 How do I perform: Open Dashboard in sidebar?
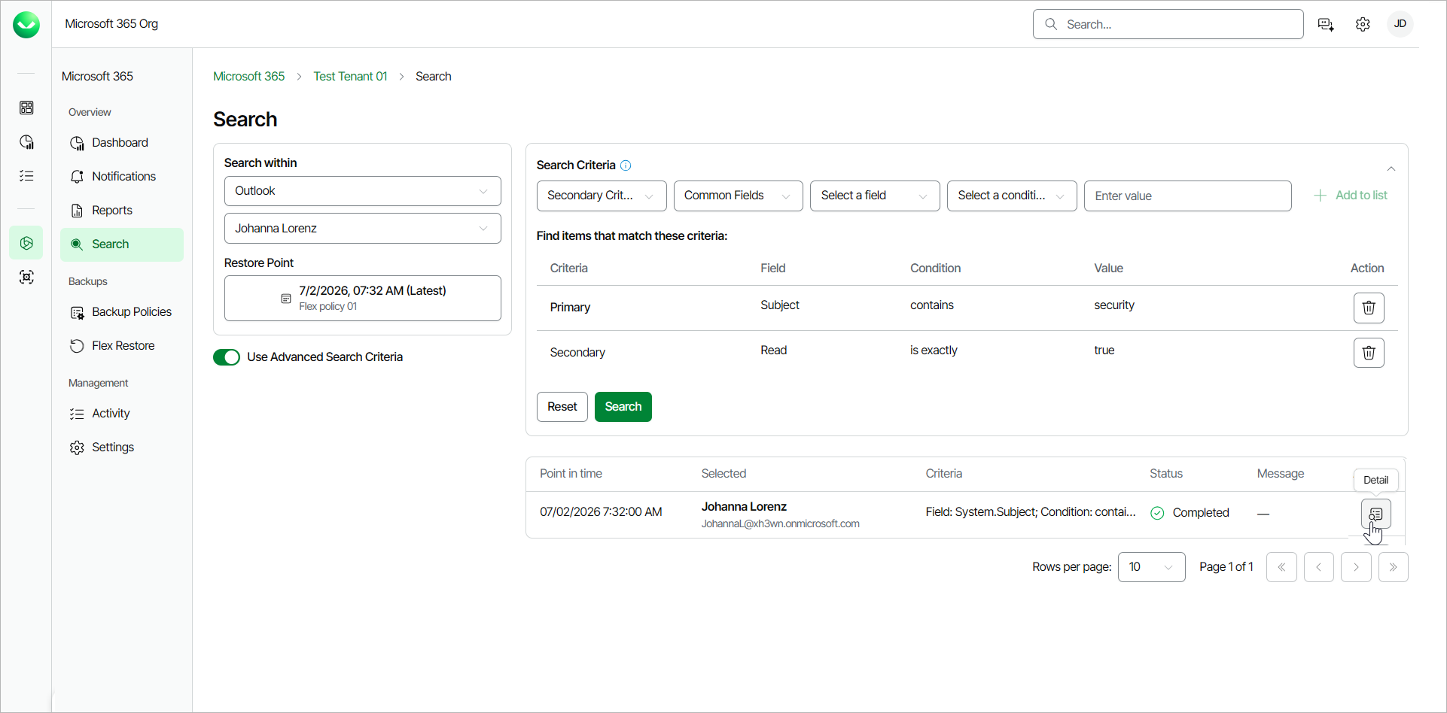(121, 143)
